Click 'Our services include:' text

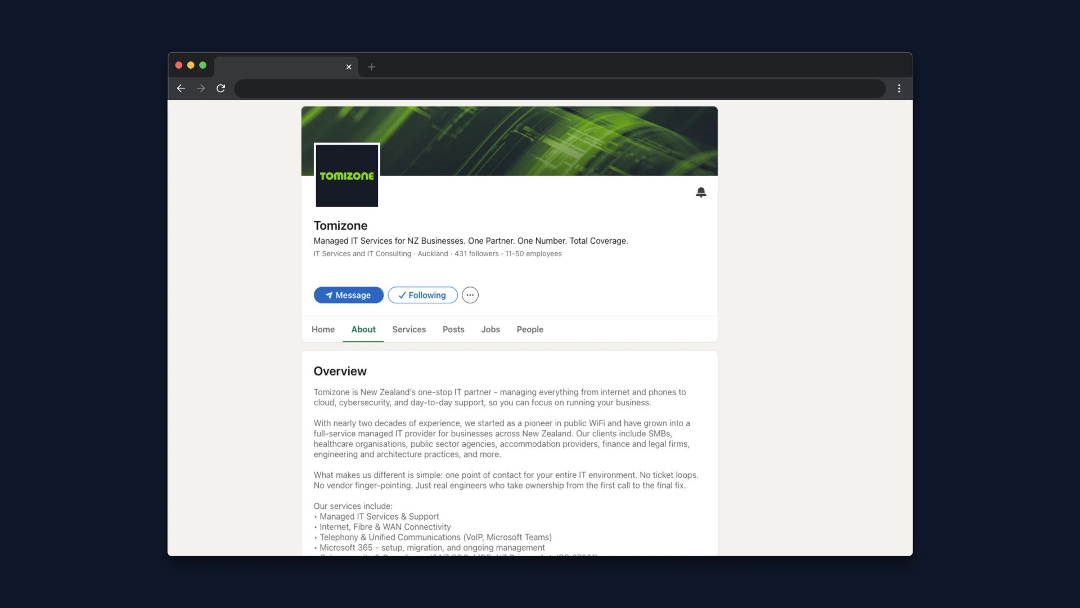click(353, 506)
